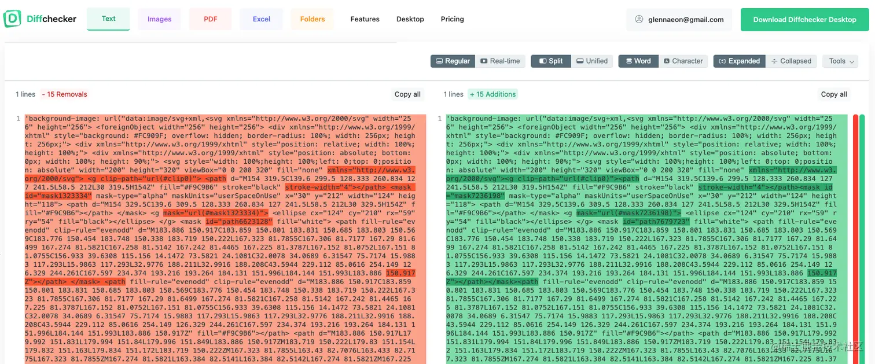This screenshot has height=364, width=875.
Task: Click Download Diffchecker Desktop button
Action: coord(804,19)
